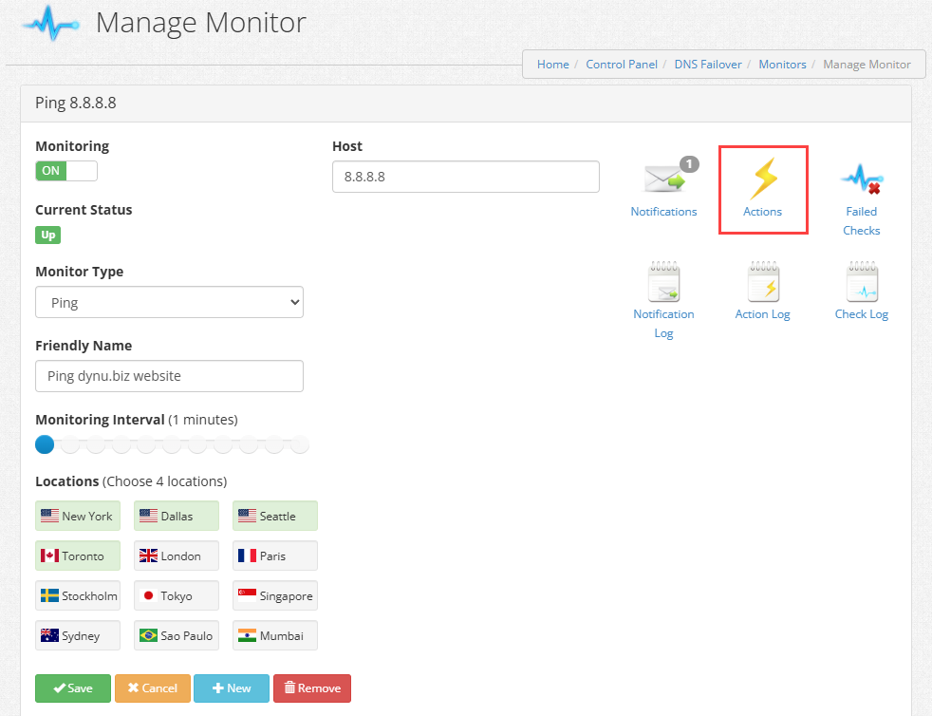Open the Action Log notepad icon
The width and height of the screenshot is (932, 716).
click(x=763, y=282)
